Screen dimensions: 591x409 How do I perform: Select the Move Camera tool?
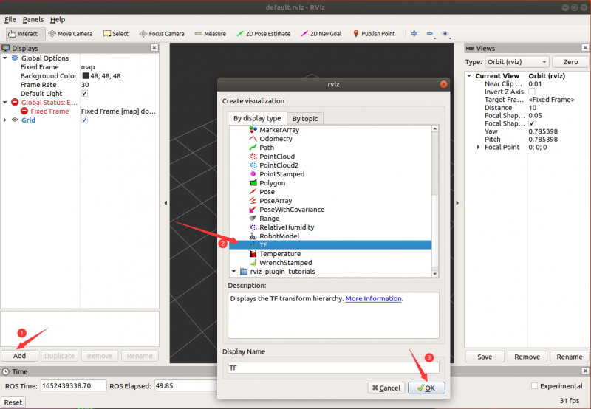point(70,34)
